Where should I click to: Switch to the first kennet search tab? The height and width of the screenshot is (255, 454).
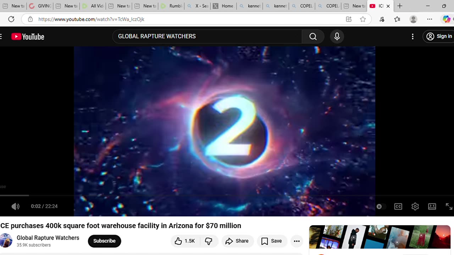click(x=250, y=6)
